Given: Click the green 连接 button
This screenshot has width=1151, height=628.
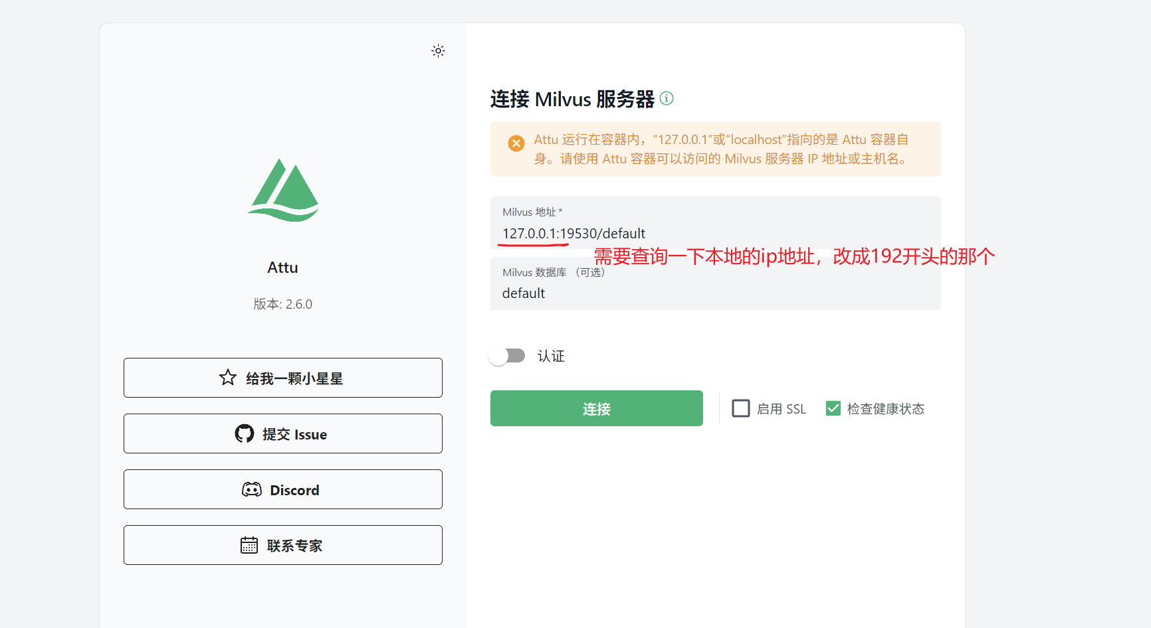Looking at the screenshot, I should (597, 408).
